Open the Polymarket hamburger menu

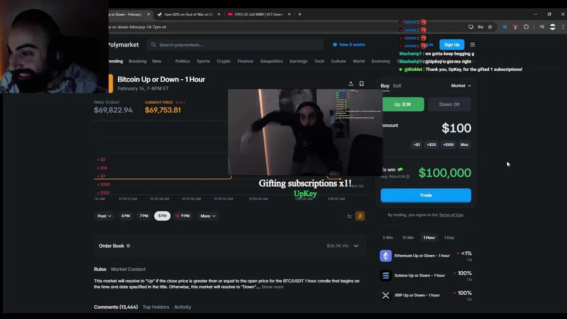[472, 45]
